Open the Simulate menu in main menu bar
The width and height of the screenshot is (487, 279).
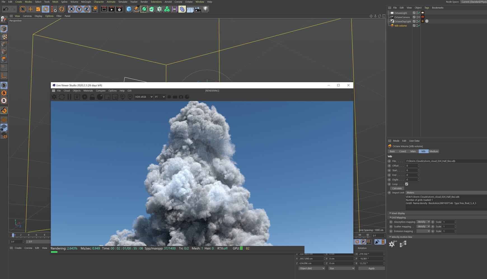click(x=123, y=2)
